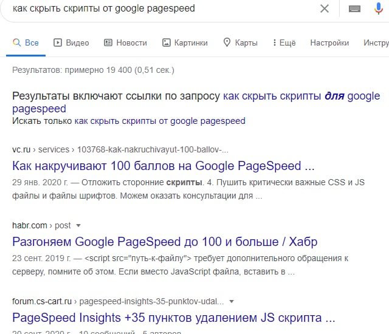Clear the search query with X icon
Viewport: 389px width, 334px height.
[325, 9]
